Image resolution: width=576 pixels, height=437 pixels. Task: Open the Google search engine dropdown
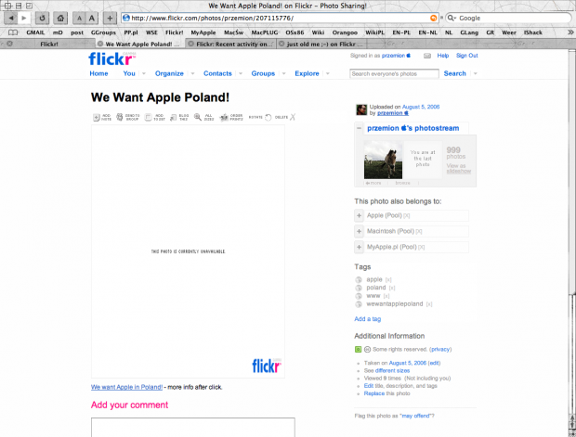(452, 18)
